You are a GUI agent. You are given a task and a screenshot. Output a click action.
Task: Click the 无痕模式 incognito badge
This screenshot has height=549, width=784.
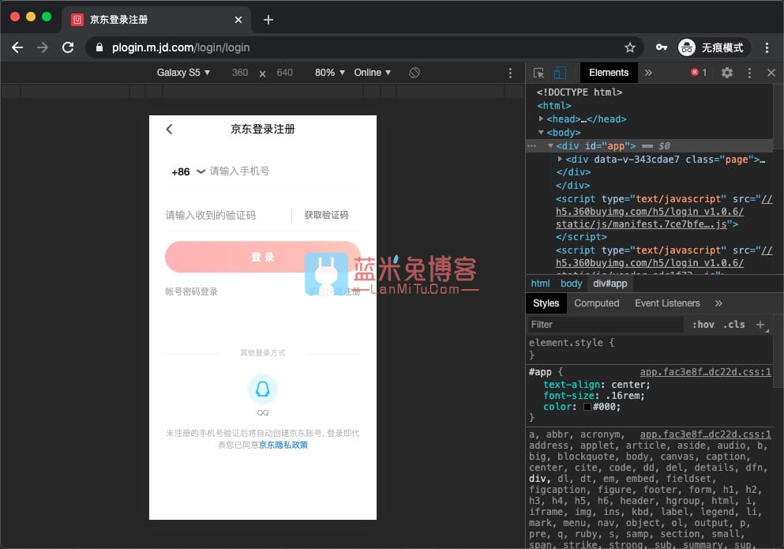pos(714,47)
